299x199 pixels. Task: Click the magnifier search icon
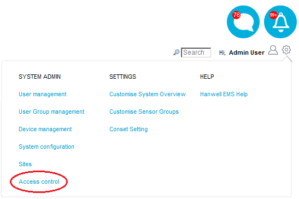(x=177, y=52)
